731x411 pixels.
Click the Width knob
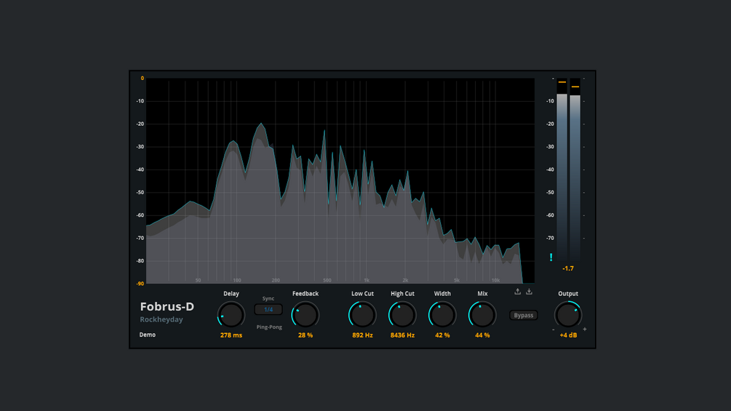(x=442, y=314)
